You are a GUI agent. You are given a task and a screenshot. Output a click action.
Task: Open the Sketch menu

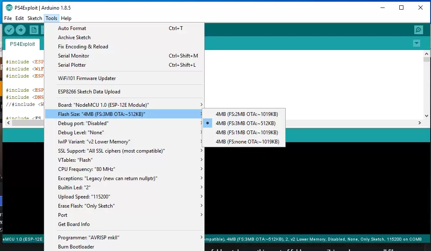coord(35,18)
